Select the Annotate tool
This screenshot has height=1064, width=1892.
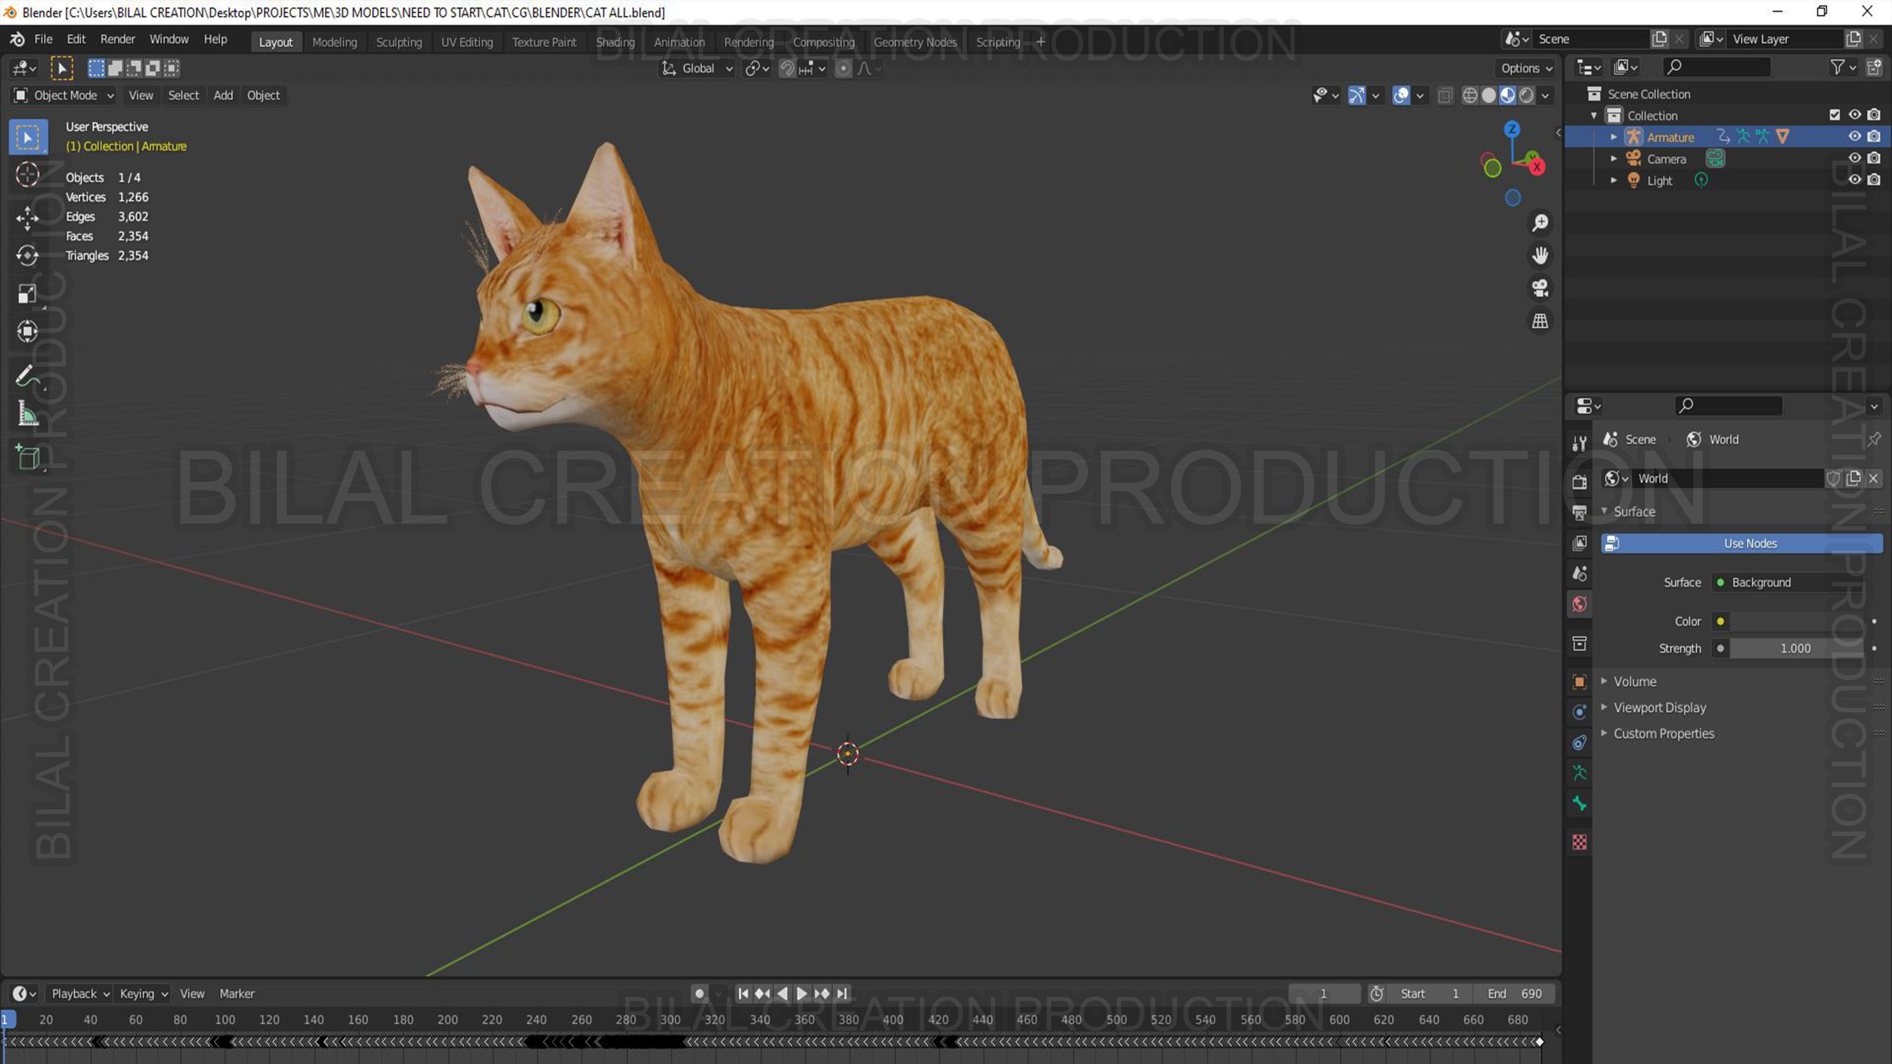tap(27, 375)
